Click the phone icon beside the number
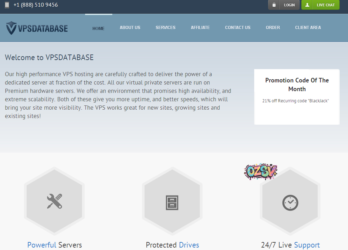This screenshot has height=250, width=348. click(7, 5)
